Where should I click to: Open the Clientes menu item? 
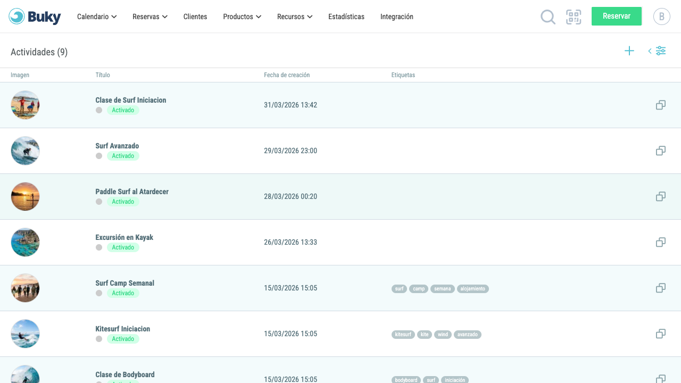tap(195, 16)
